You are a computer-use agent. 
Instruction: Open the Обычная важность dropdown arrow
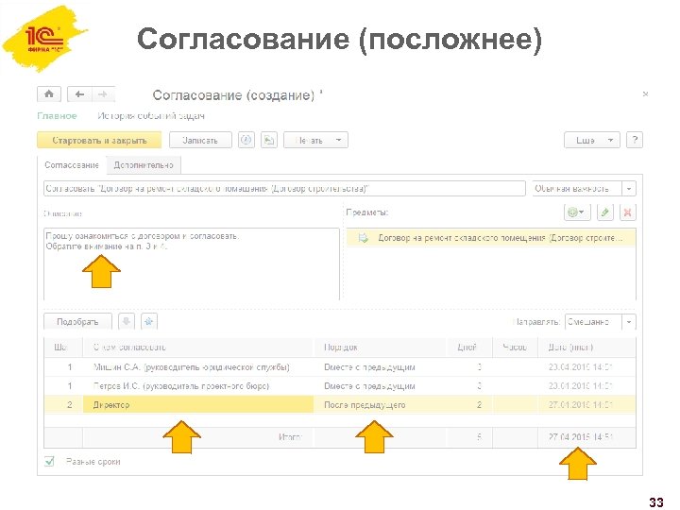point(629,189)
